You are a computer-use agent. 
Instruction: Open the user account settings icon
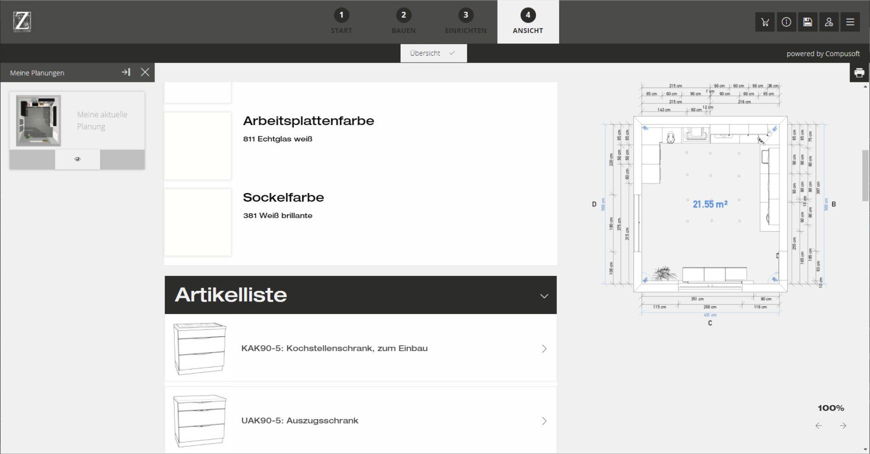pyautogui.click(x=829, y=22)
